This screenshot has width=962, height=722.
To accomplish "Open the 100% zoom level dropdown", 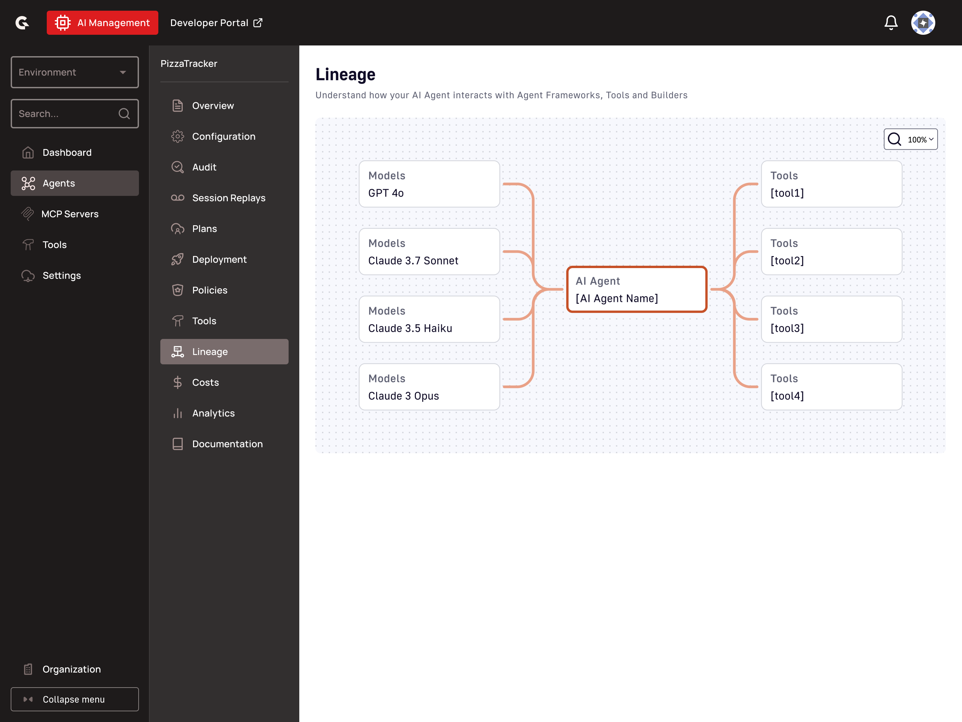I will tap(910, 139).
